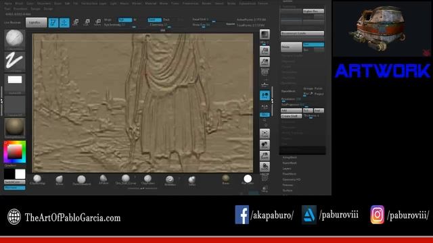Select the Rotate transform icon in top shelf
Image resolution: width=433 pixels, height=243 pixels.
(x=97, y=22)
